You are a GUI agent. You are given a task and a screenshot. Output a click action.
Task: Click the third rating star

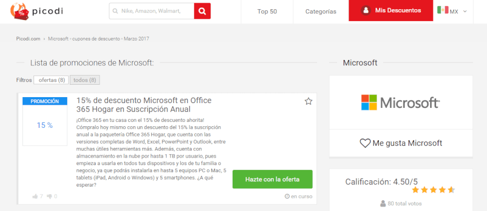pos(433,190)
